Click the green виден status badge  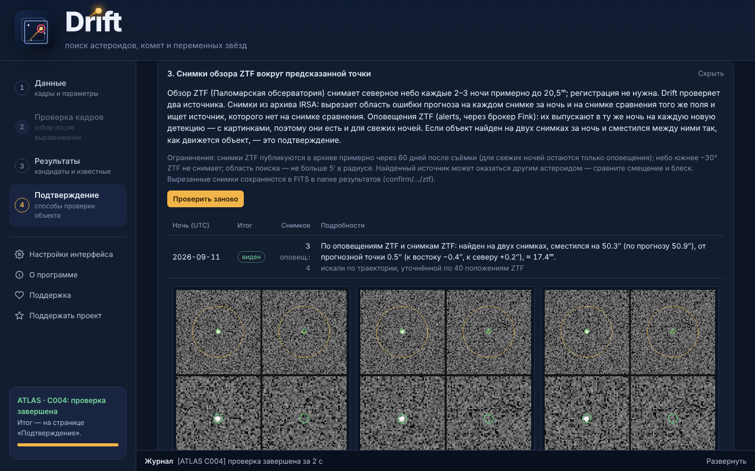tap(251, 257)
